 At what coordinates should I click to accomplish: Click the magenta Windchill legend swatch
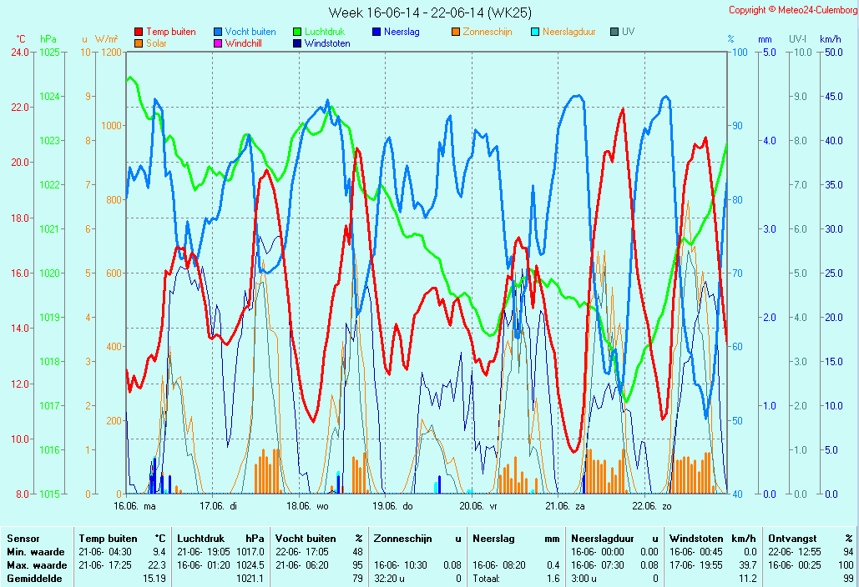pyautogui.click(x=218, y=43)
